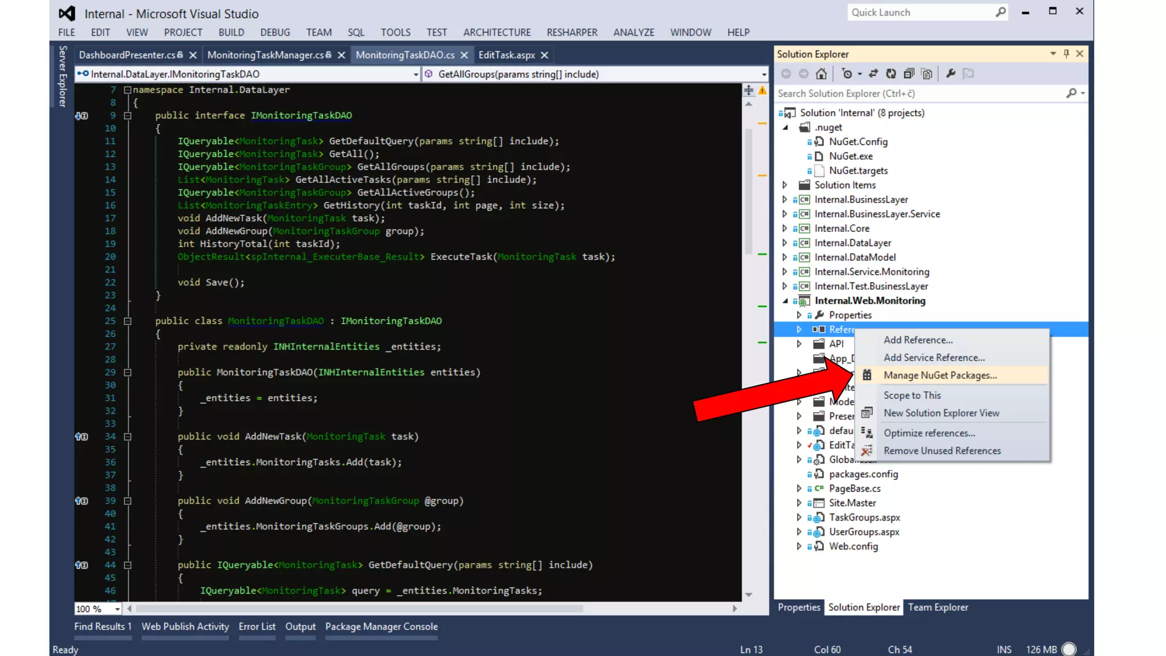Expand the Internal.BusinessLayer project node
1166x656 pixels.
click(785, 199)
